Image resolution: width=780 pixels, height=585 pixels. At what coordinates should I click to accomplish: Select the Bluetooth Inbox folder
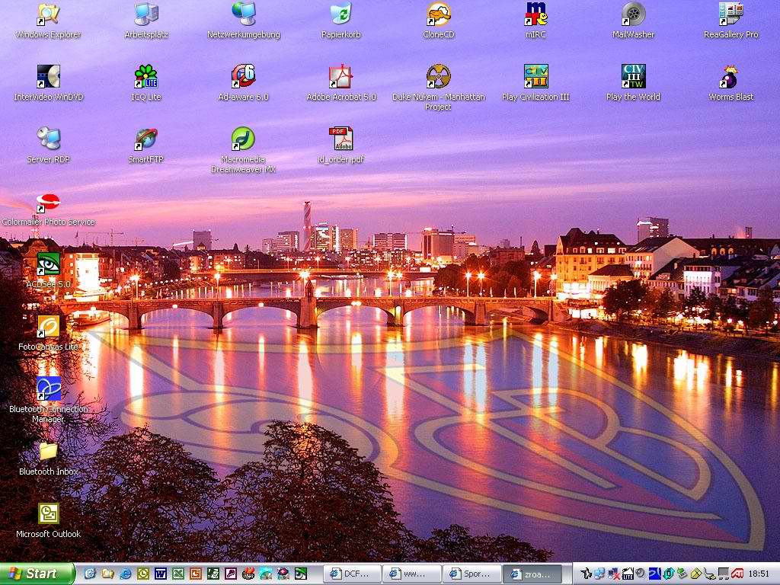click(x=48, y=458)
